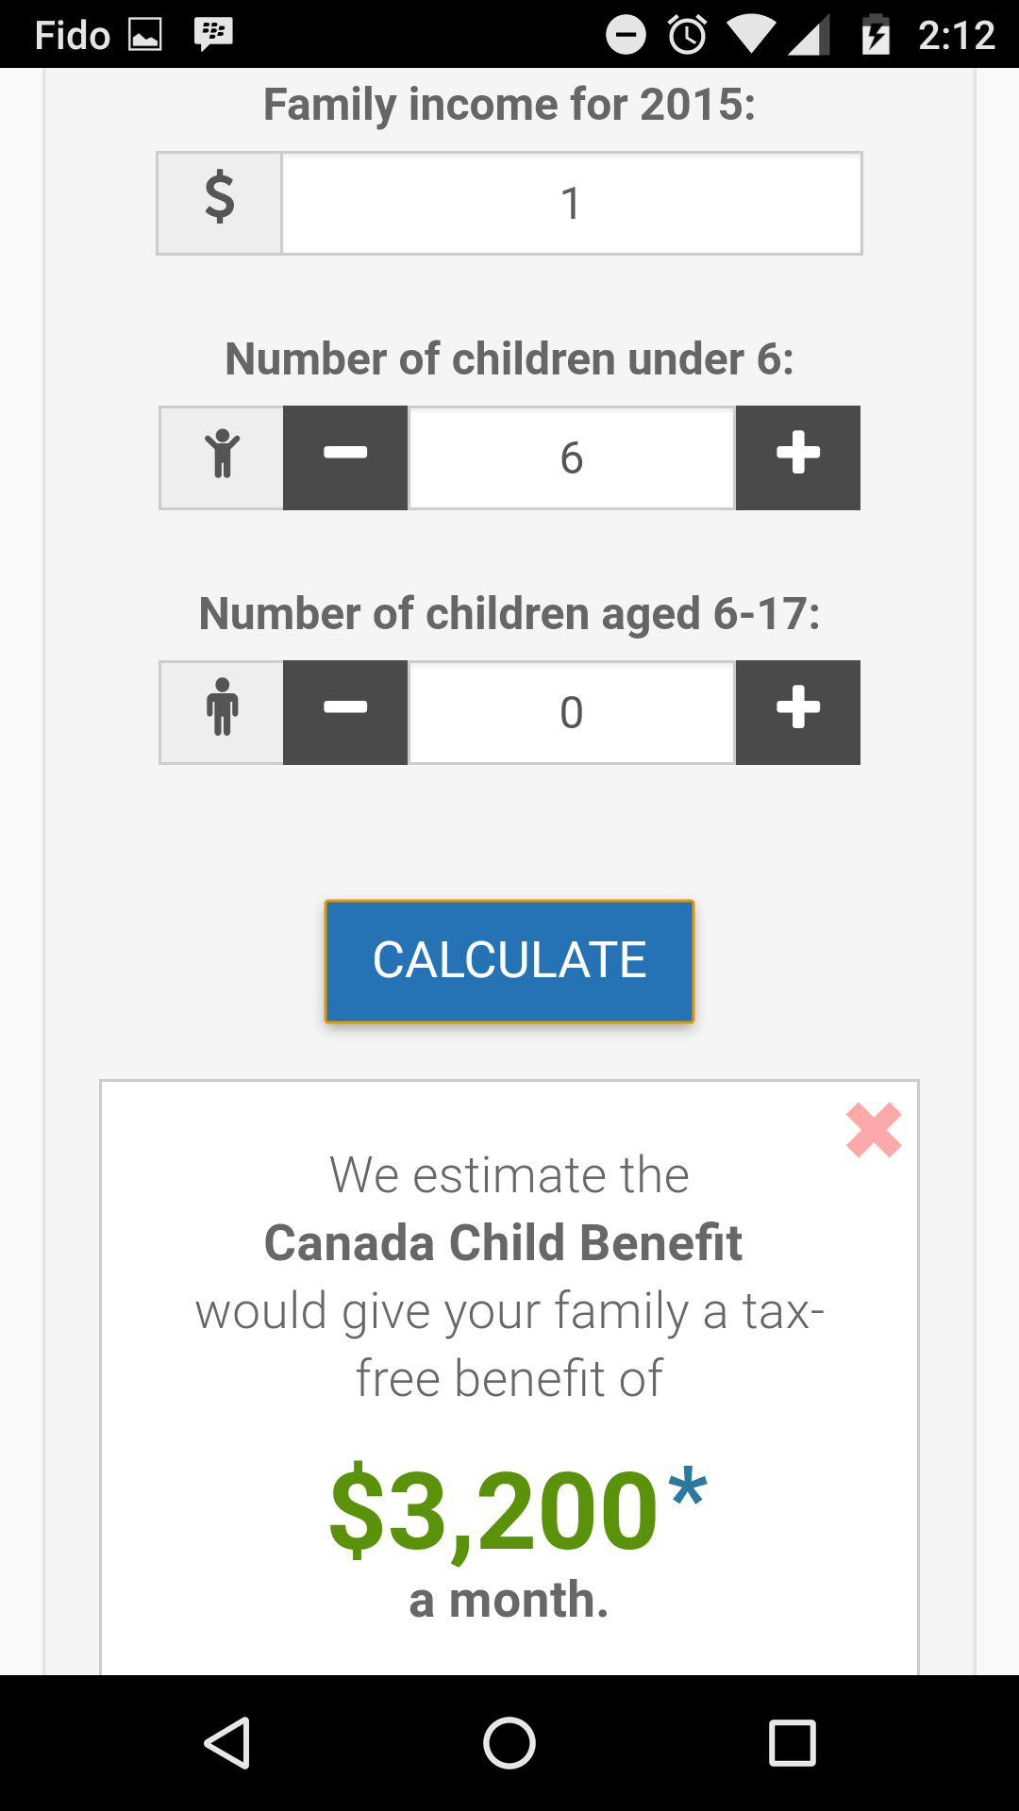
Task: Tap the alarm clock status icon
Action: [x=687, y=35]
